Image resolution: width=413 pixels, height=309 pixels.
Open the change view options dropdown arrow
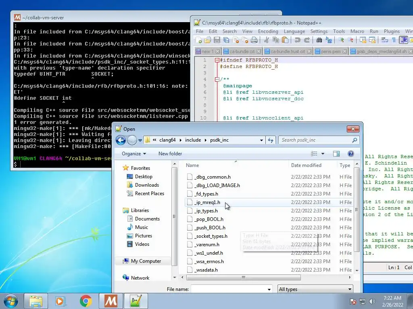coord(323,154)
